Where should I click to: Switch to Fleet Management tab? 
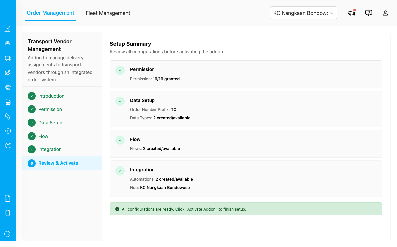pyautogui.click(x=108, y=13)
